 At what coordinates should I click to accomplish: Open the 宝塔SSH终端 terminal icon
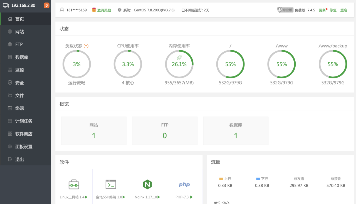pos(111,184)
